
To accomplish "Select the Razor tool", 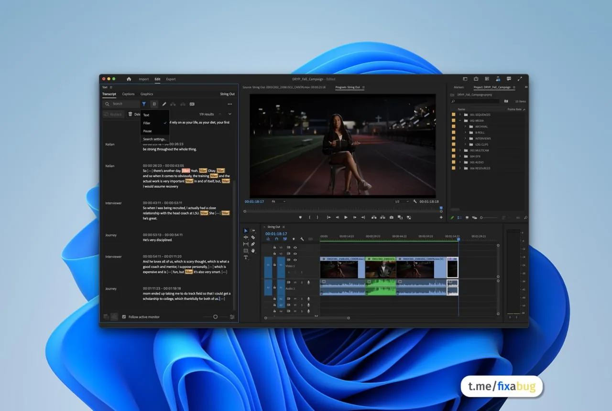I will tap(253, 237).
